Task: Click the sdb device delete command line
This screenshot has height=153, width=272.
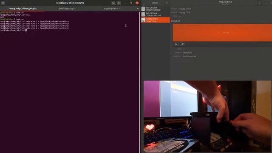Action: (x=34, y=22)
